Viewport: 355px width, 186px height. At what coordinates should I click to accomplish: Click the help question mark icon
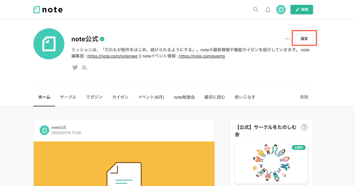[x=304, y=127]
